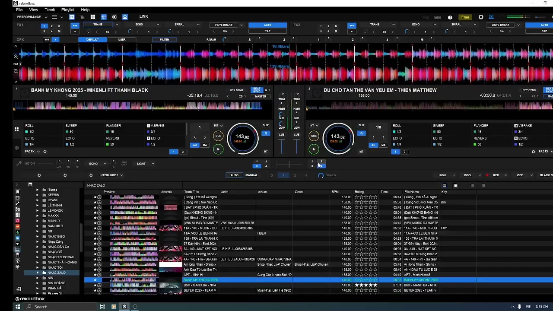Image resolution: width=553 pixels, height=311 pixels.
Task: Toggle deck 1 master tempo MT
Action: pos(266,152)
